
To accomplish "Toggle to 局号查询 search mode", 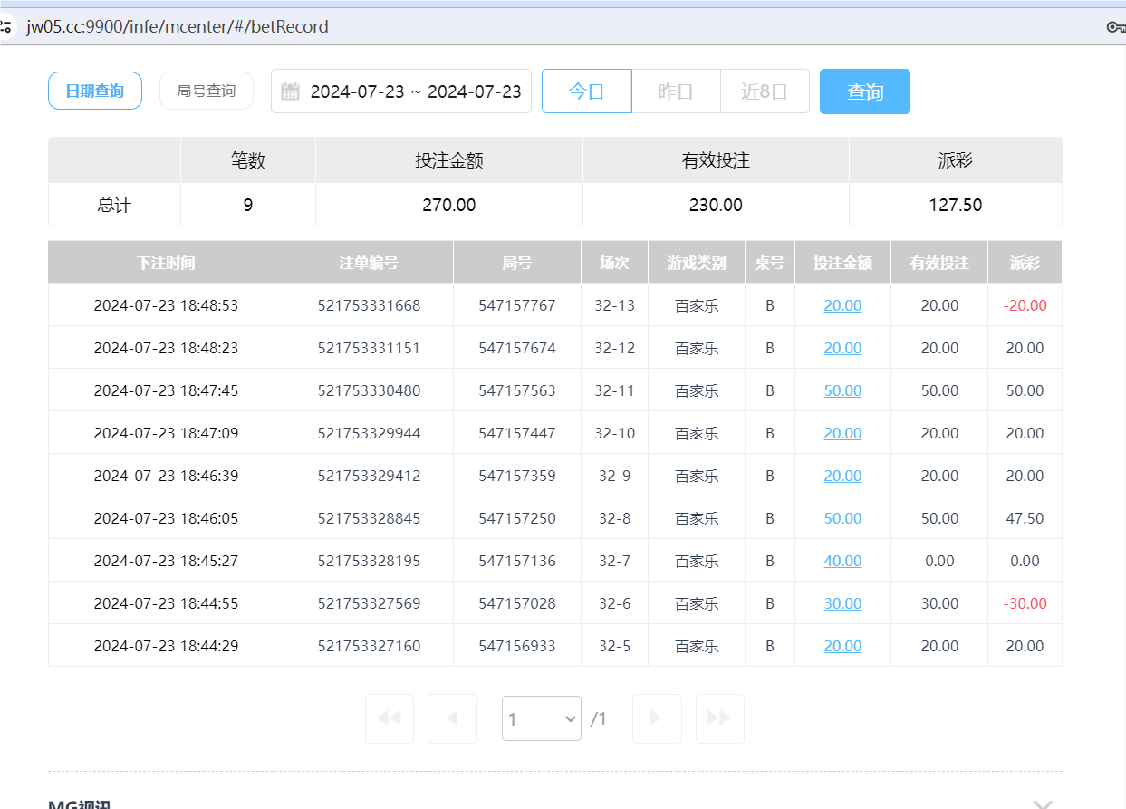I will (206, 91).
